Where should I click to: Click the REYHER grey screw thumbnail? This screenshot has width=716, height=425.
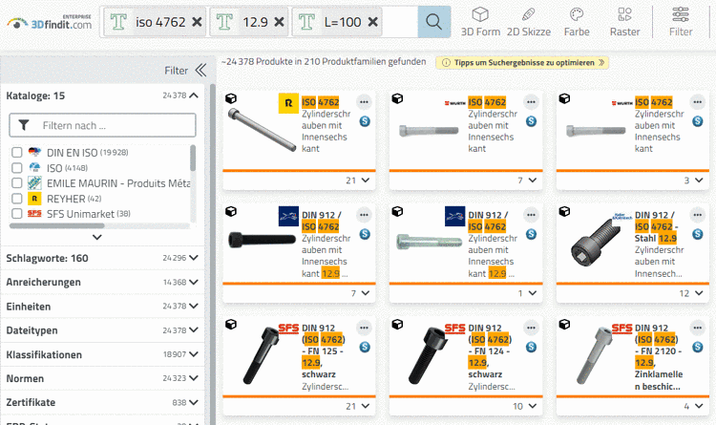[x=263, y=130]
